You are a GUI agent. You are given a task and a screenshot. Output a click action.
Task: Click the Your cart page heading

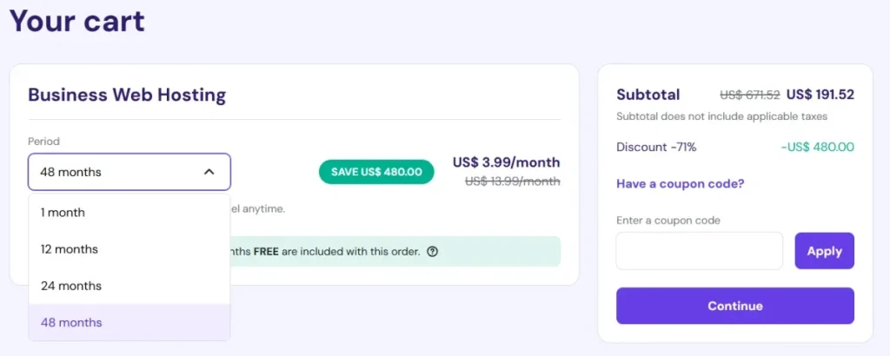coord(76,20)
